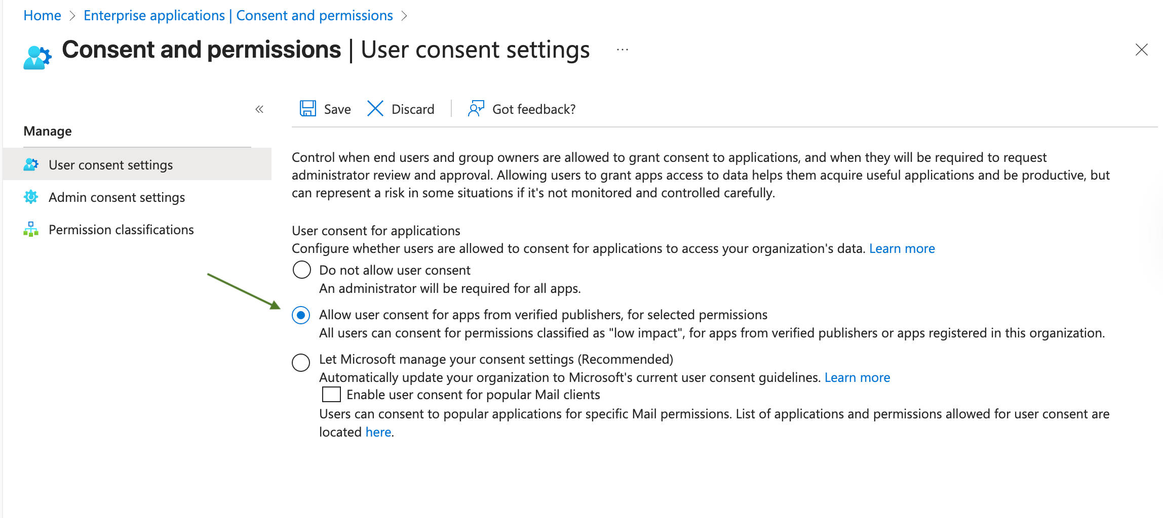Select the verified publishers radio button's blue indicator
The image size is (1163, 518).
point(301,315)
